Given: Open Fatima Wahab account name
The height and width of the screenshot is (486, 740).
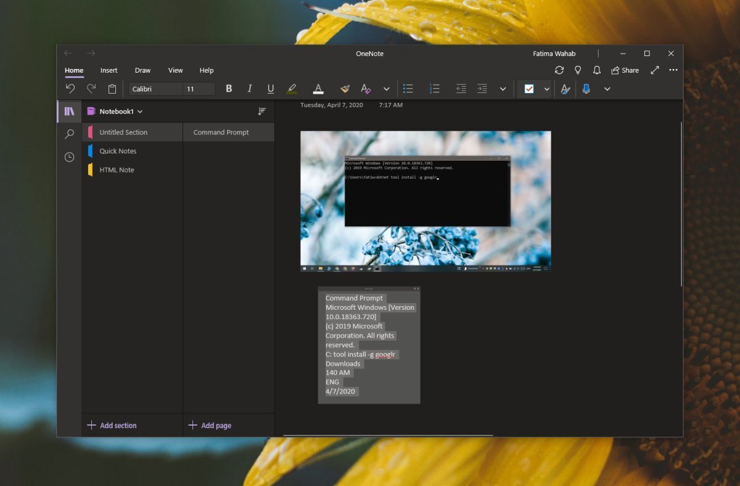Looking at the screenshot, I should [x=554, y=54].
